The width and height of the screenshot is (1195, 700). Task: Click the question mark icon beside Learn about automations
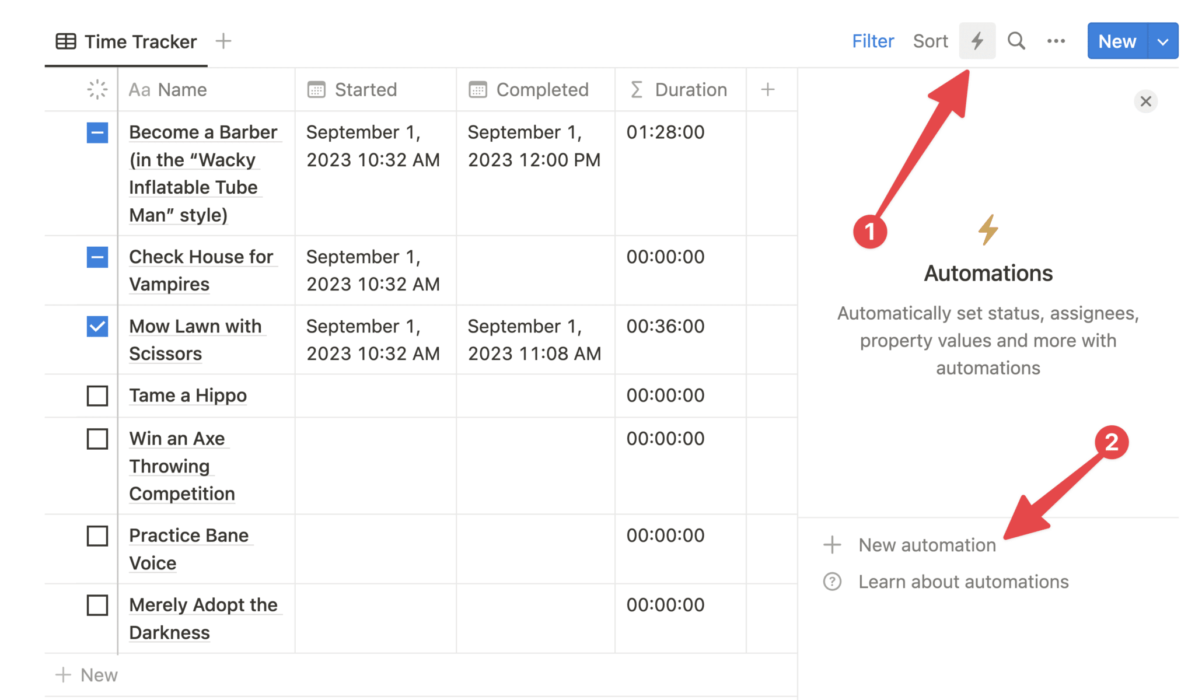[x=831, y=582]
